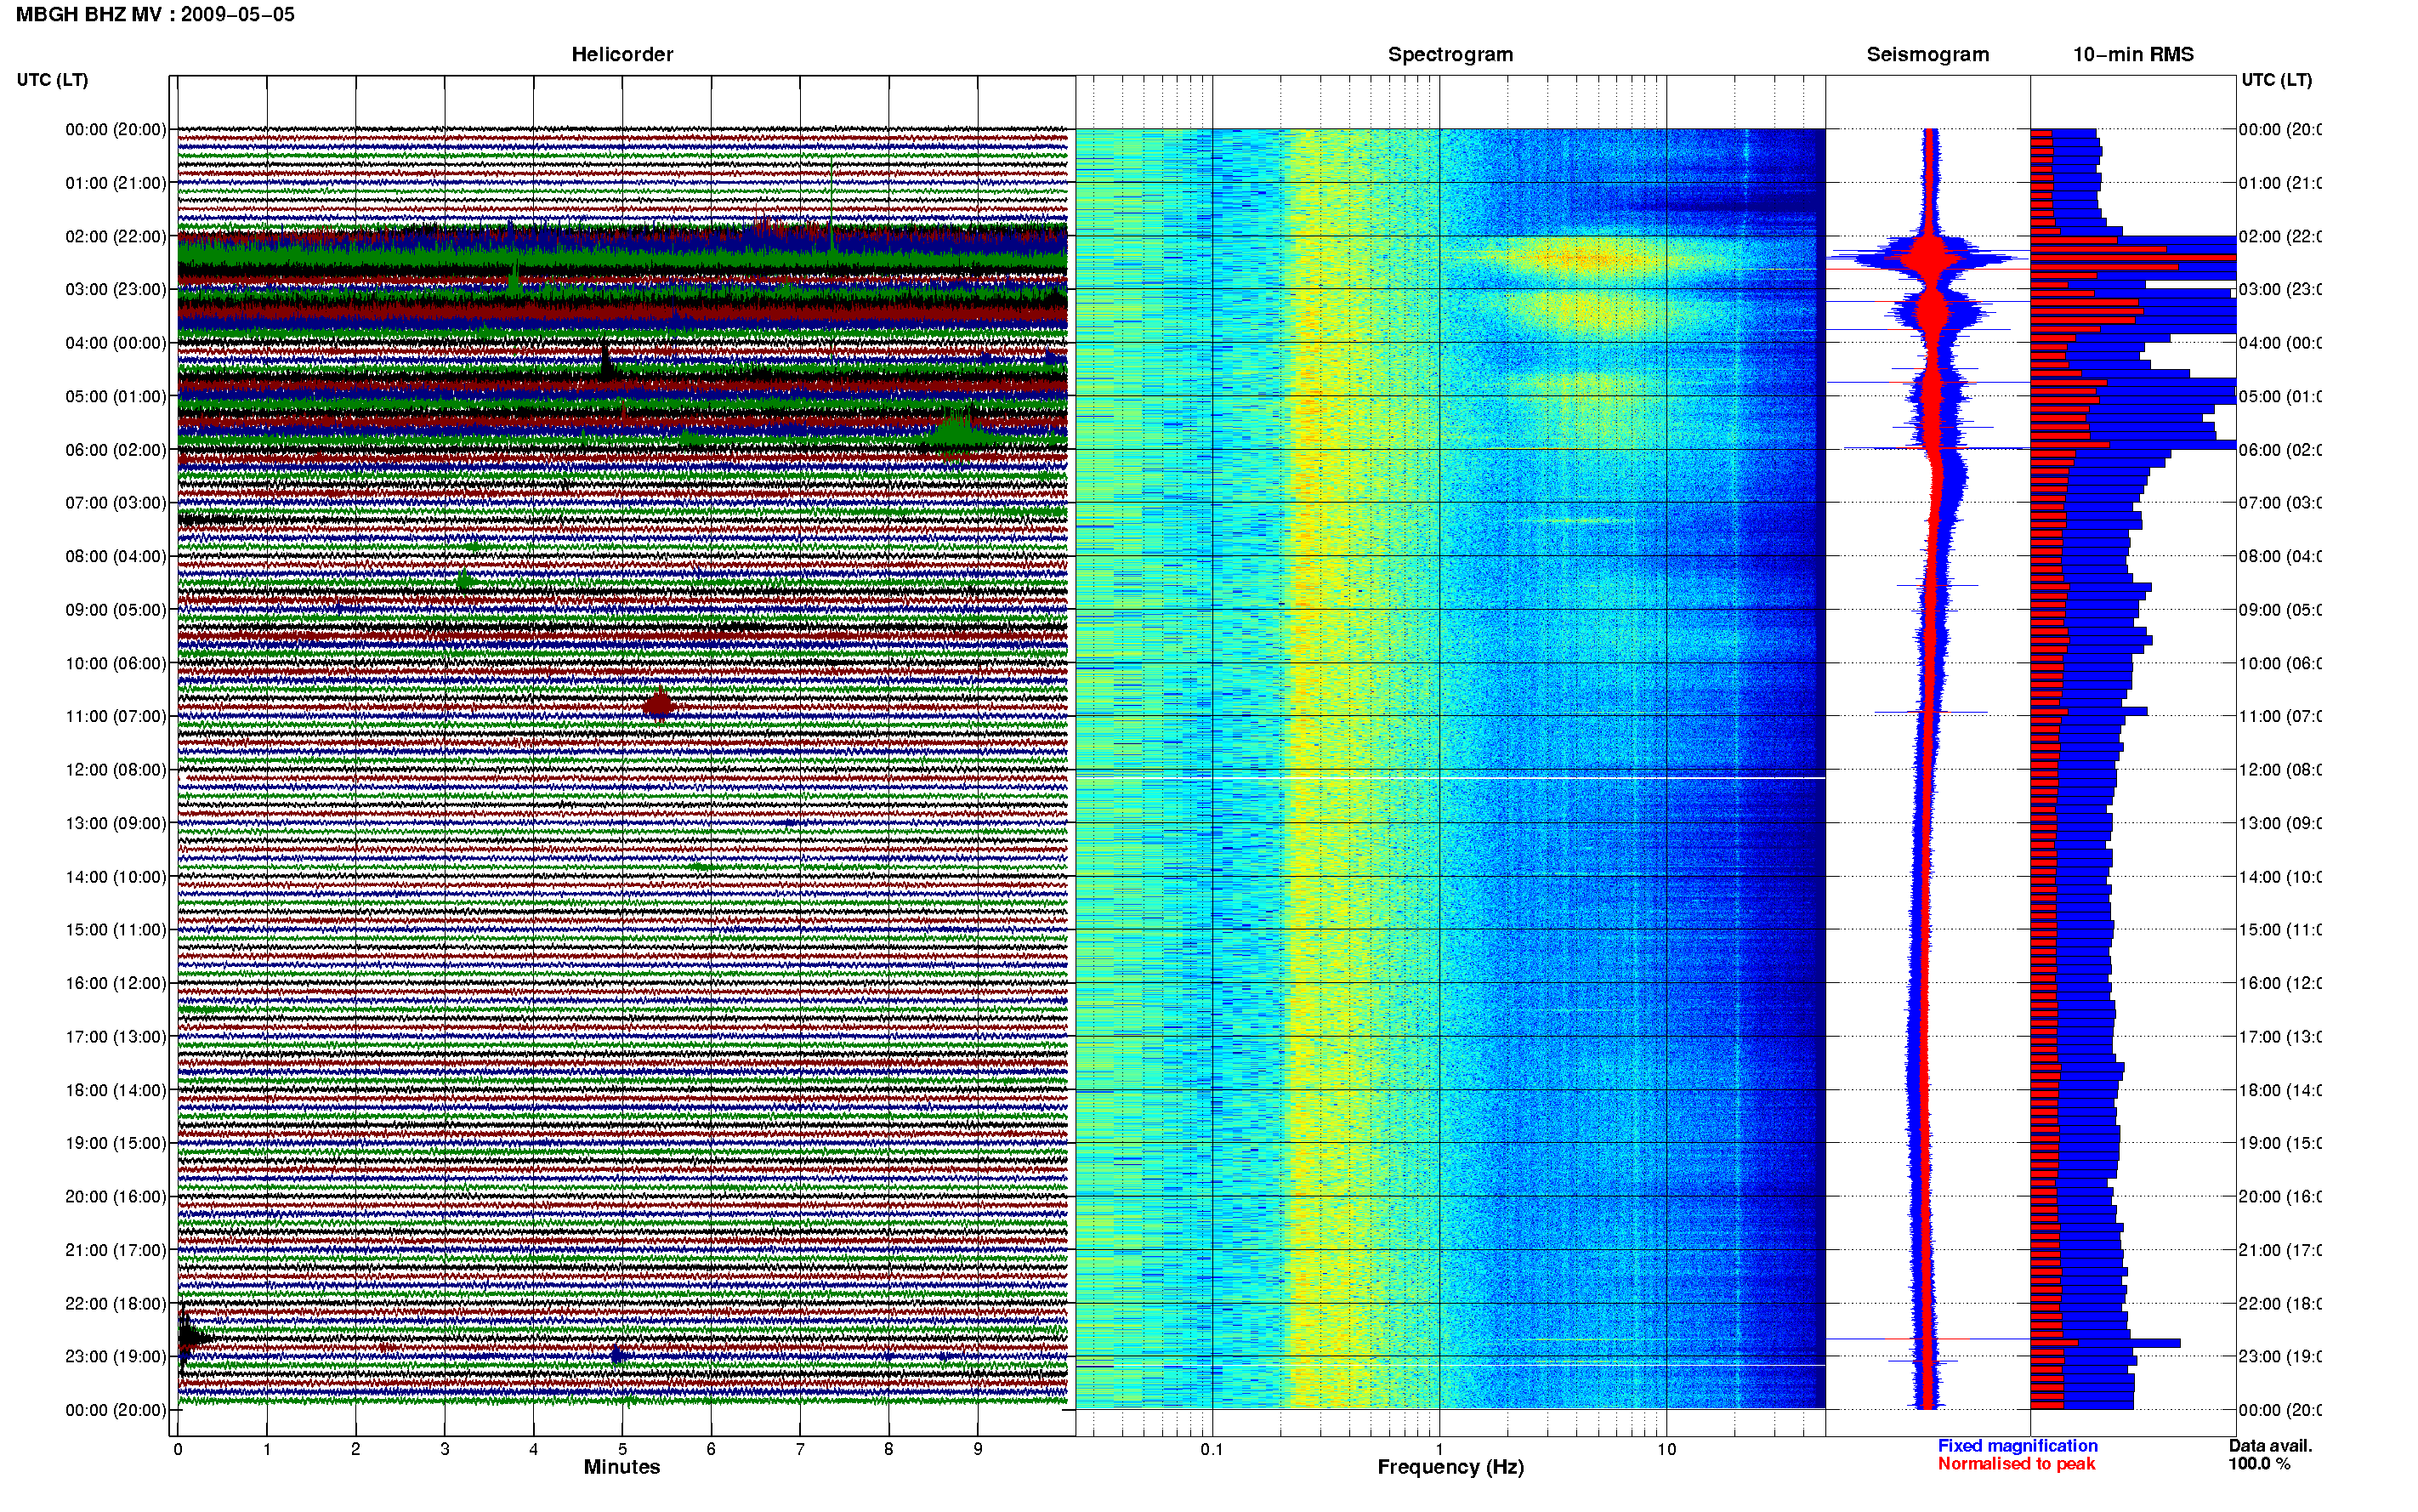The image size is (2418, 1512).
Task: Click the left '06:00 (02:00)' time label
Action: pyautogui.click(x=116, y=450)
